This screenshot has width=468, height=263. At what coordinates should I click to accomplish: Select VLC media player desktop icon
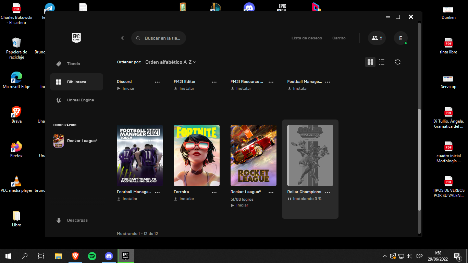pos(16,184)
